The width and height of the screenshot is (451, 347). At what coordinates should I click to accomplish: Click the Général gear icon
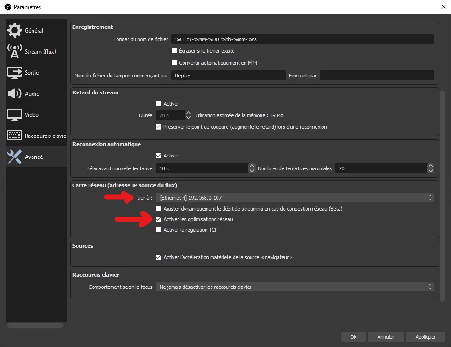coord(15,31)
